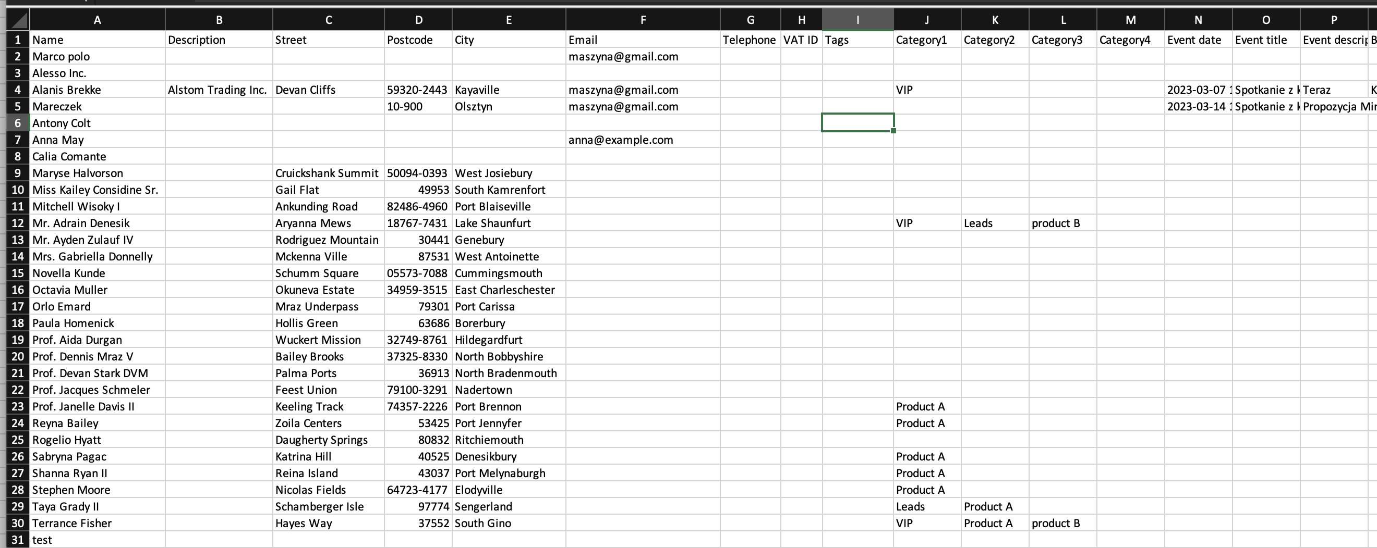Select column A header
This screenshot has height=548, width=1377.
click(x=98, y=20)
